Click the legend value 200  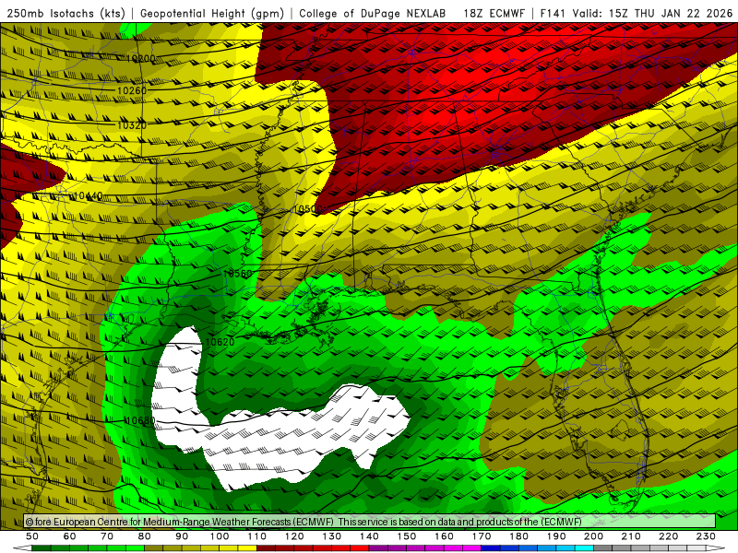594,536
